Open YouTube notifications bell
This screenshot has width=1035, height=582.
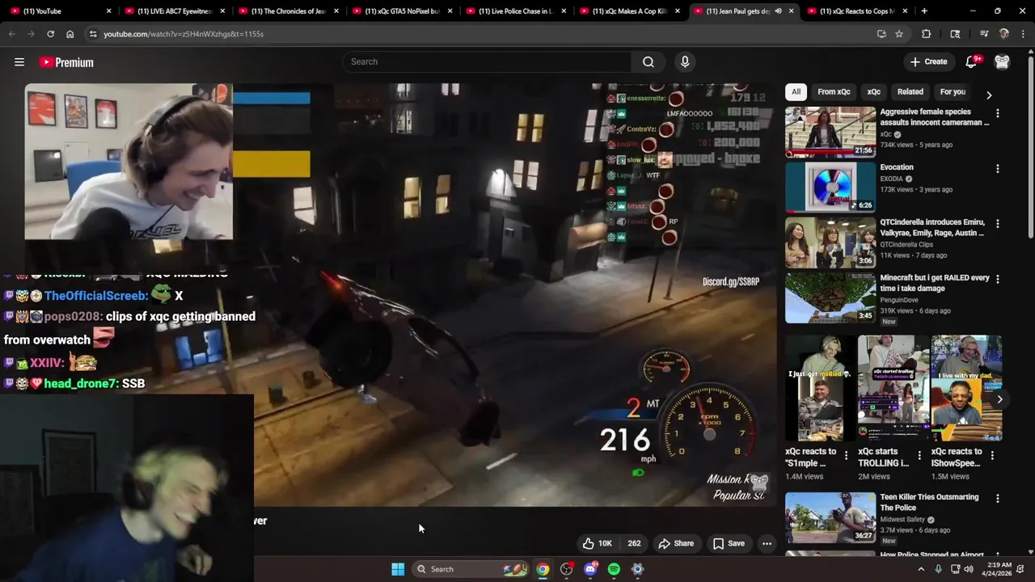point(972,61)
